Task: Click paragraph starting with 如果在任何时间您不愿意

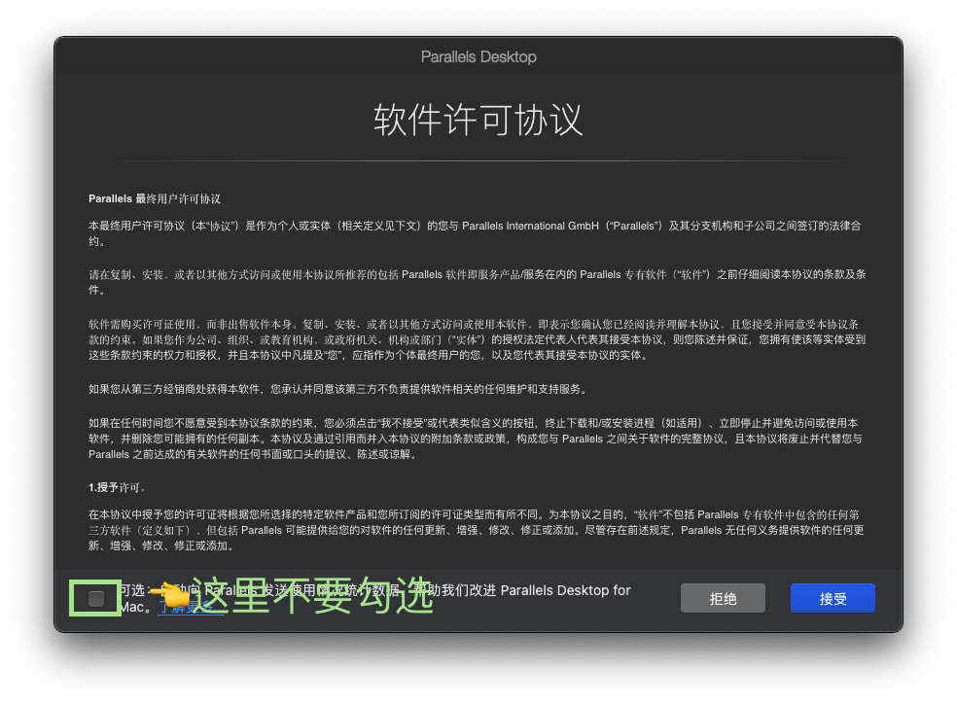Action: (476, 439)
